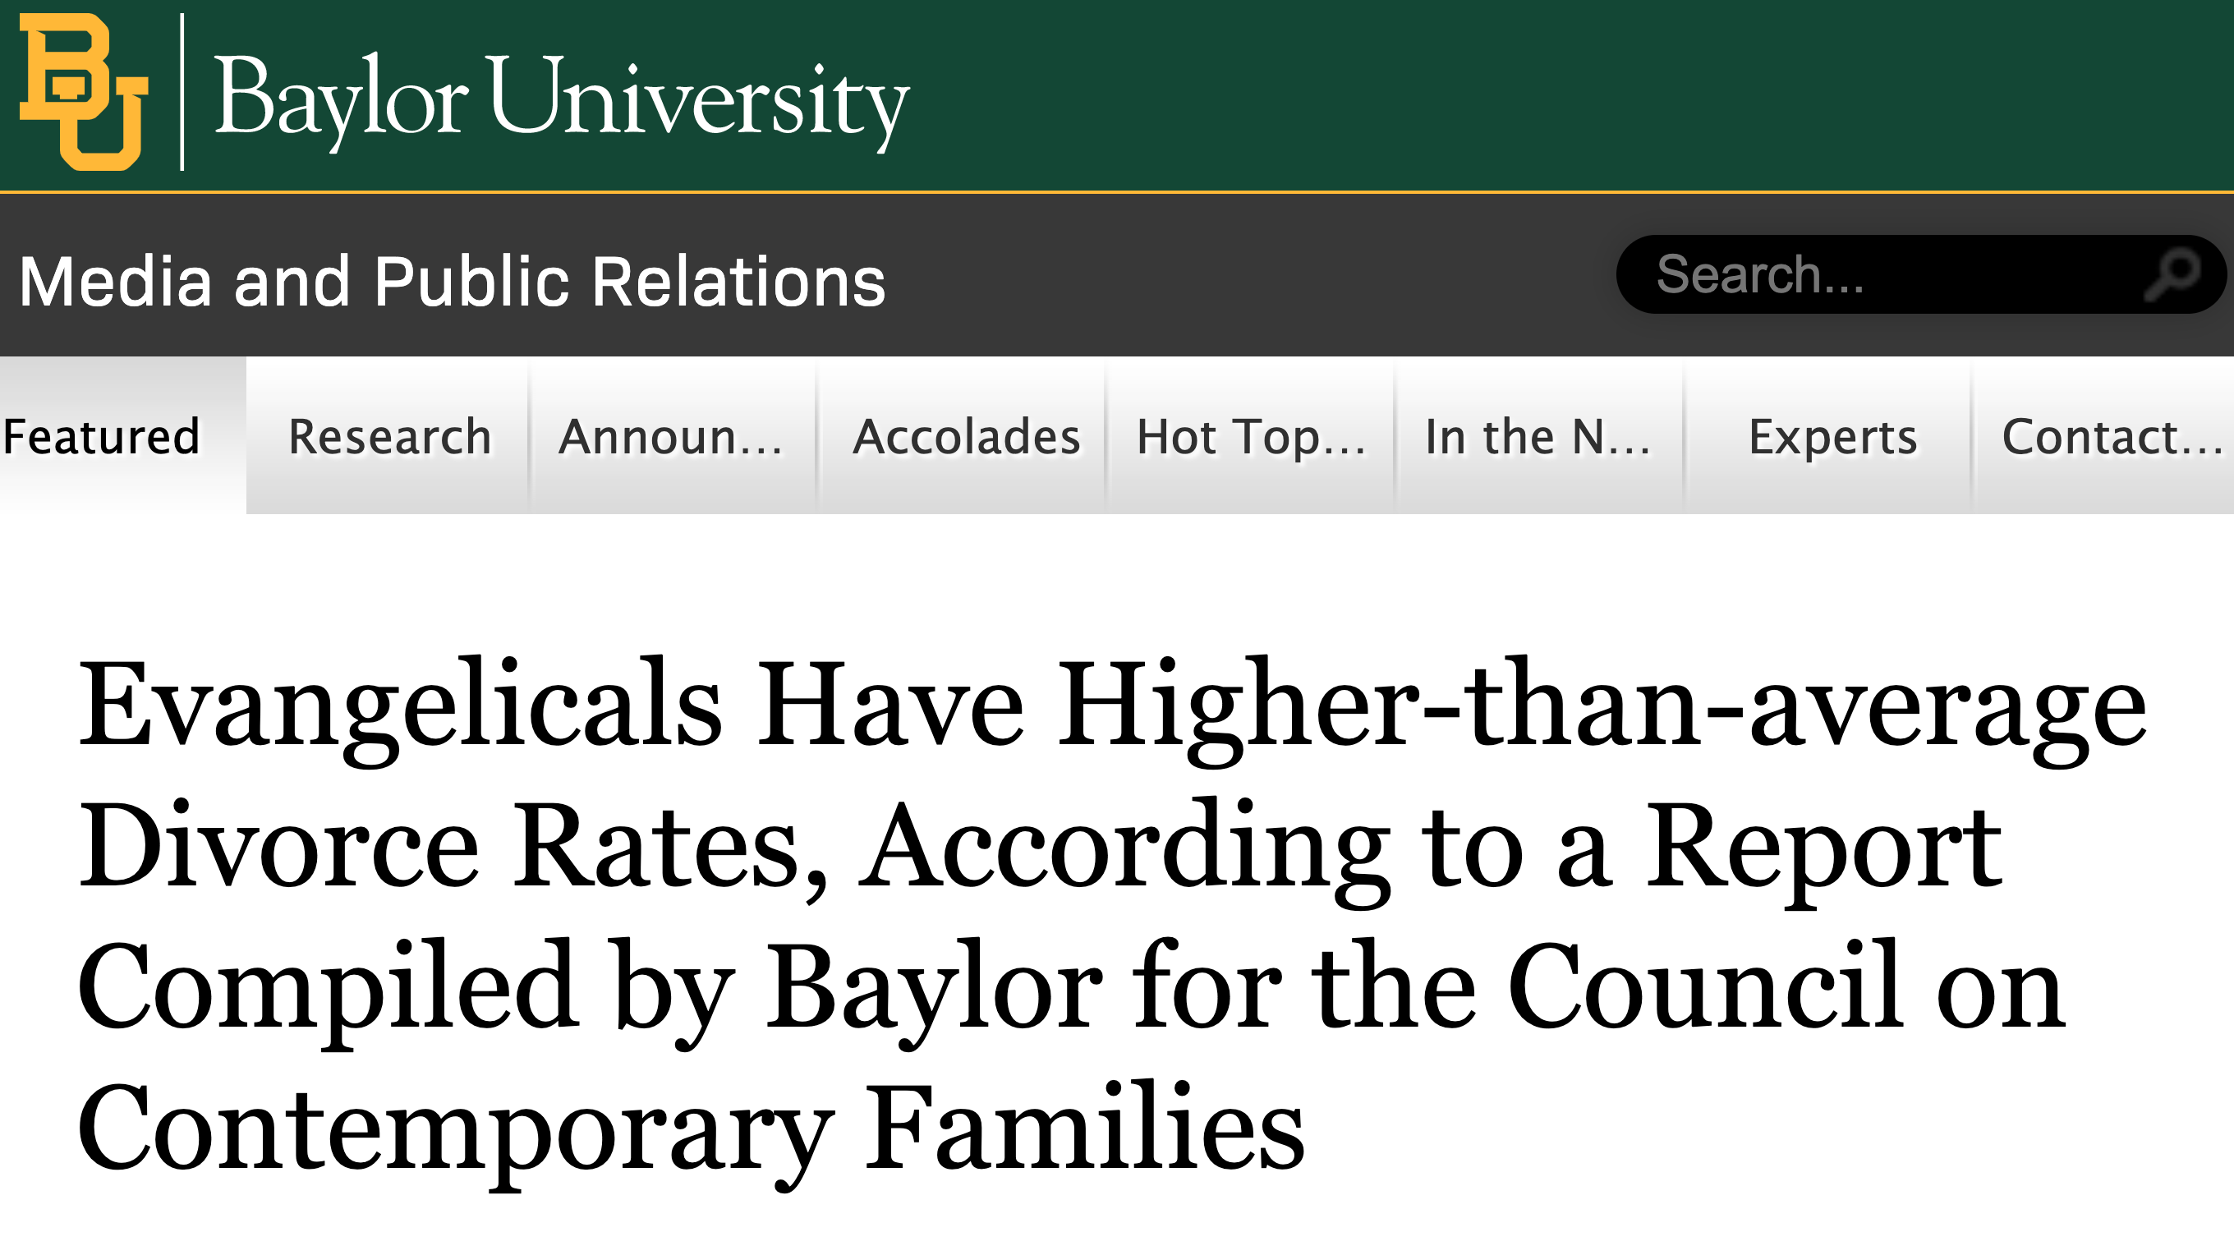
Task: Open the Media and Public Relations home link
Action: (x=452, y=281)
